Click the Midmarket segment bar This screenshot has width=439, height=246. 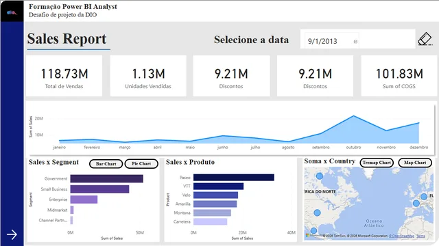click(72, 210)
